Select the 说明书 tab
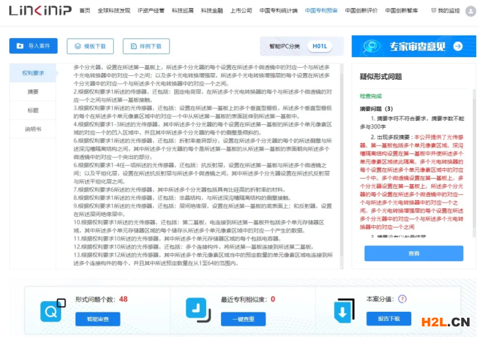Viewport: 479px width, 337px height. click(33, 129)
